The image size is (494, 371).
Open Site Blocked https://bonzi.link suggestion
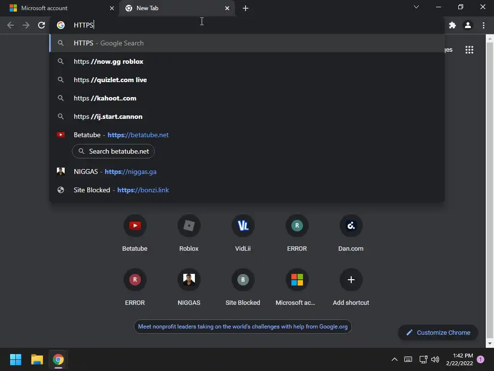coord(247,190)
